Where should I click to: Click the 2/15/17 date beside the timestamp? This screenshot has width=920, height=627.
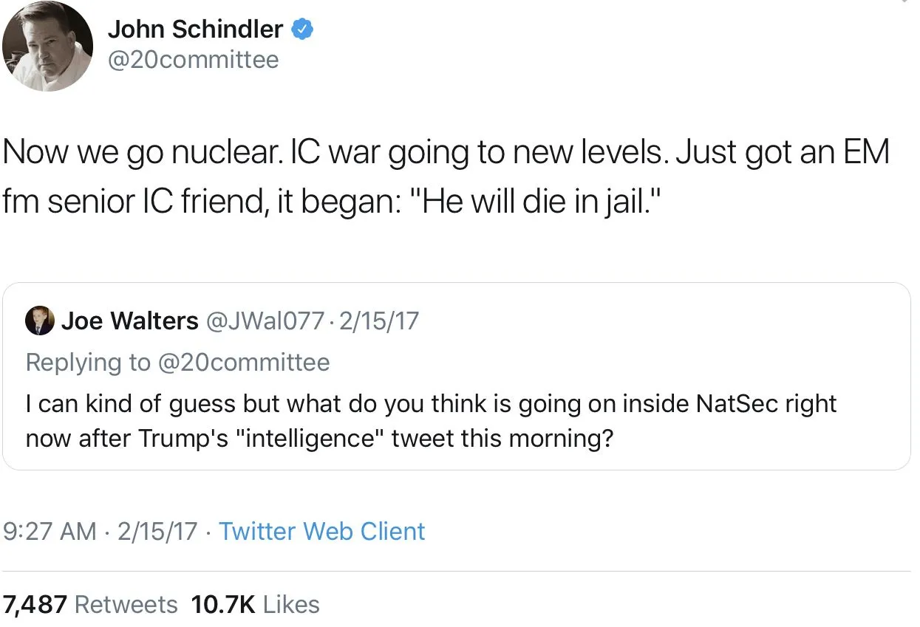point(157,531)
